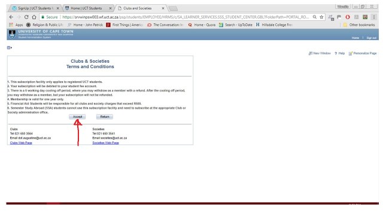Close the SignUp UCT Students tab
The width and height of the screenshot is (383, 215).
58,8
